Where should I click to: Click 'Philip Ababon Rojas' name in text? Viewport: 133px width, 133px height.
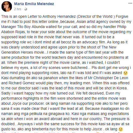(64, 29)
